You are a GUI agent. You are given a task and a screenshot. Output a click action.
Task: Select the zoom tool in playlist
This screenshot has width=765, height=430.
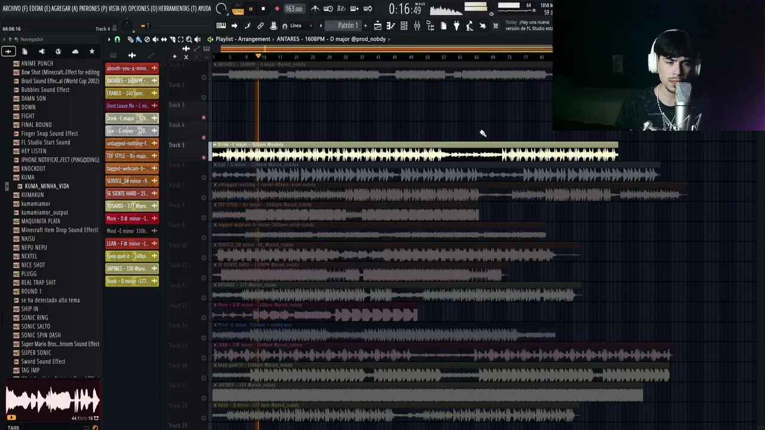(x=189, y=39)
